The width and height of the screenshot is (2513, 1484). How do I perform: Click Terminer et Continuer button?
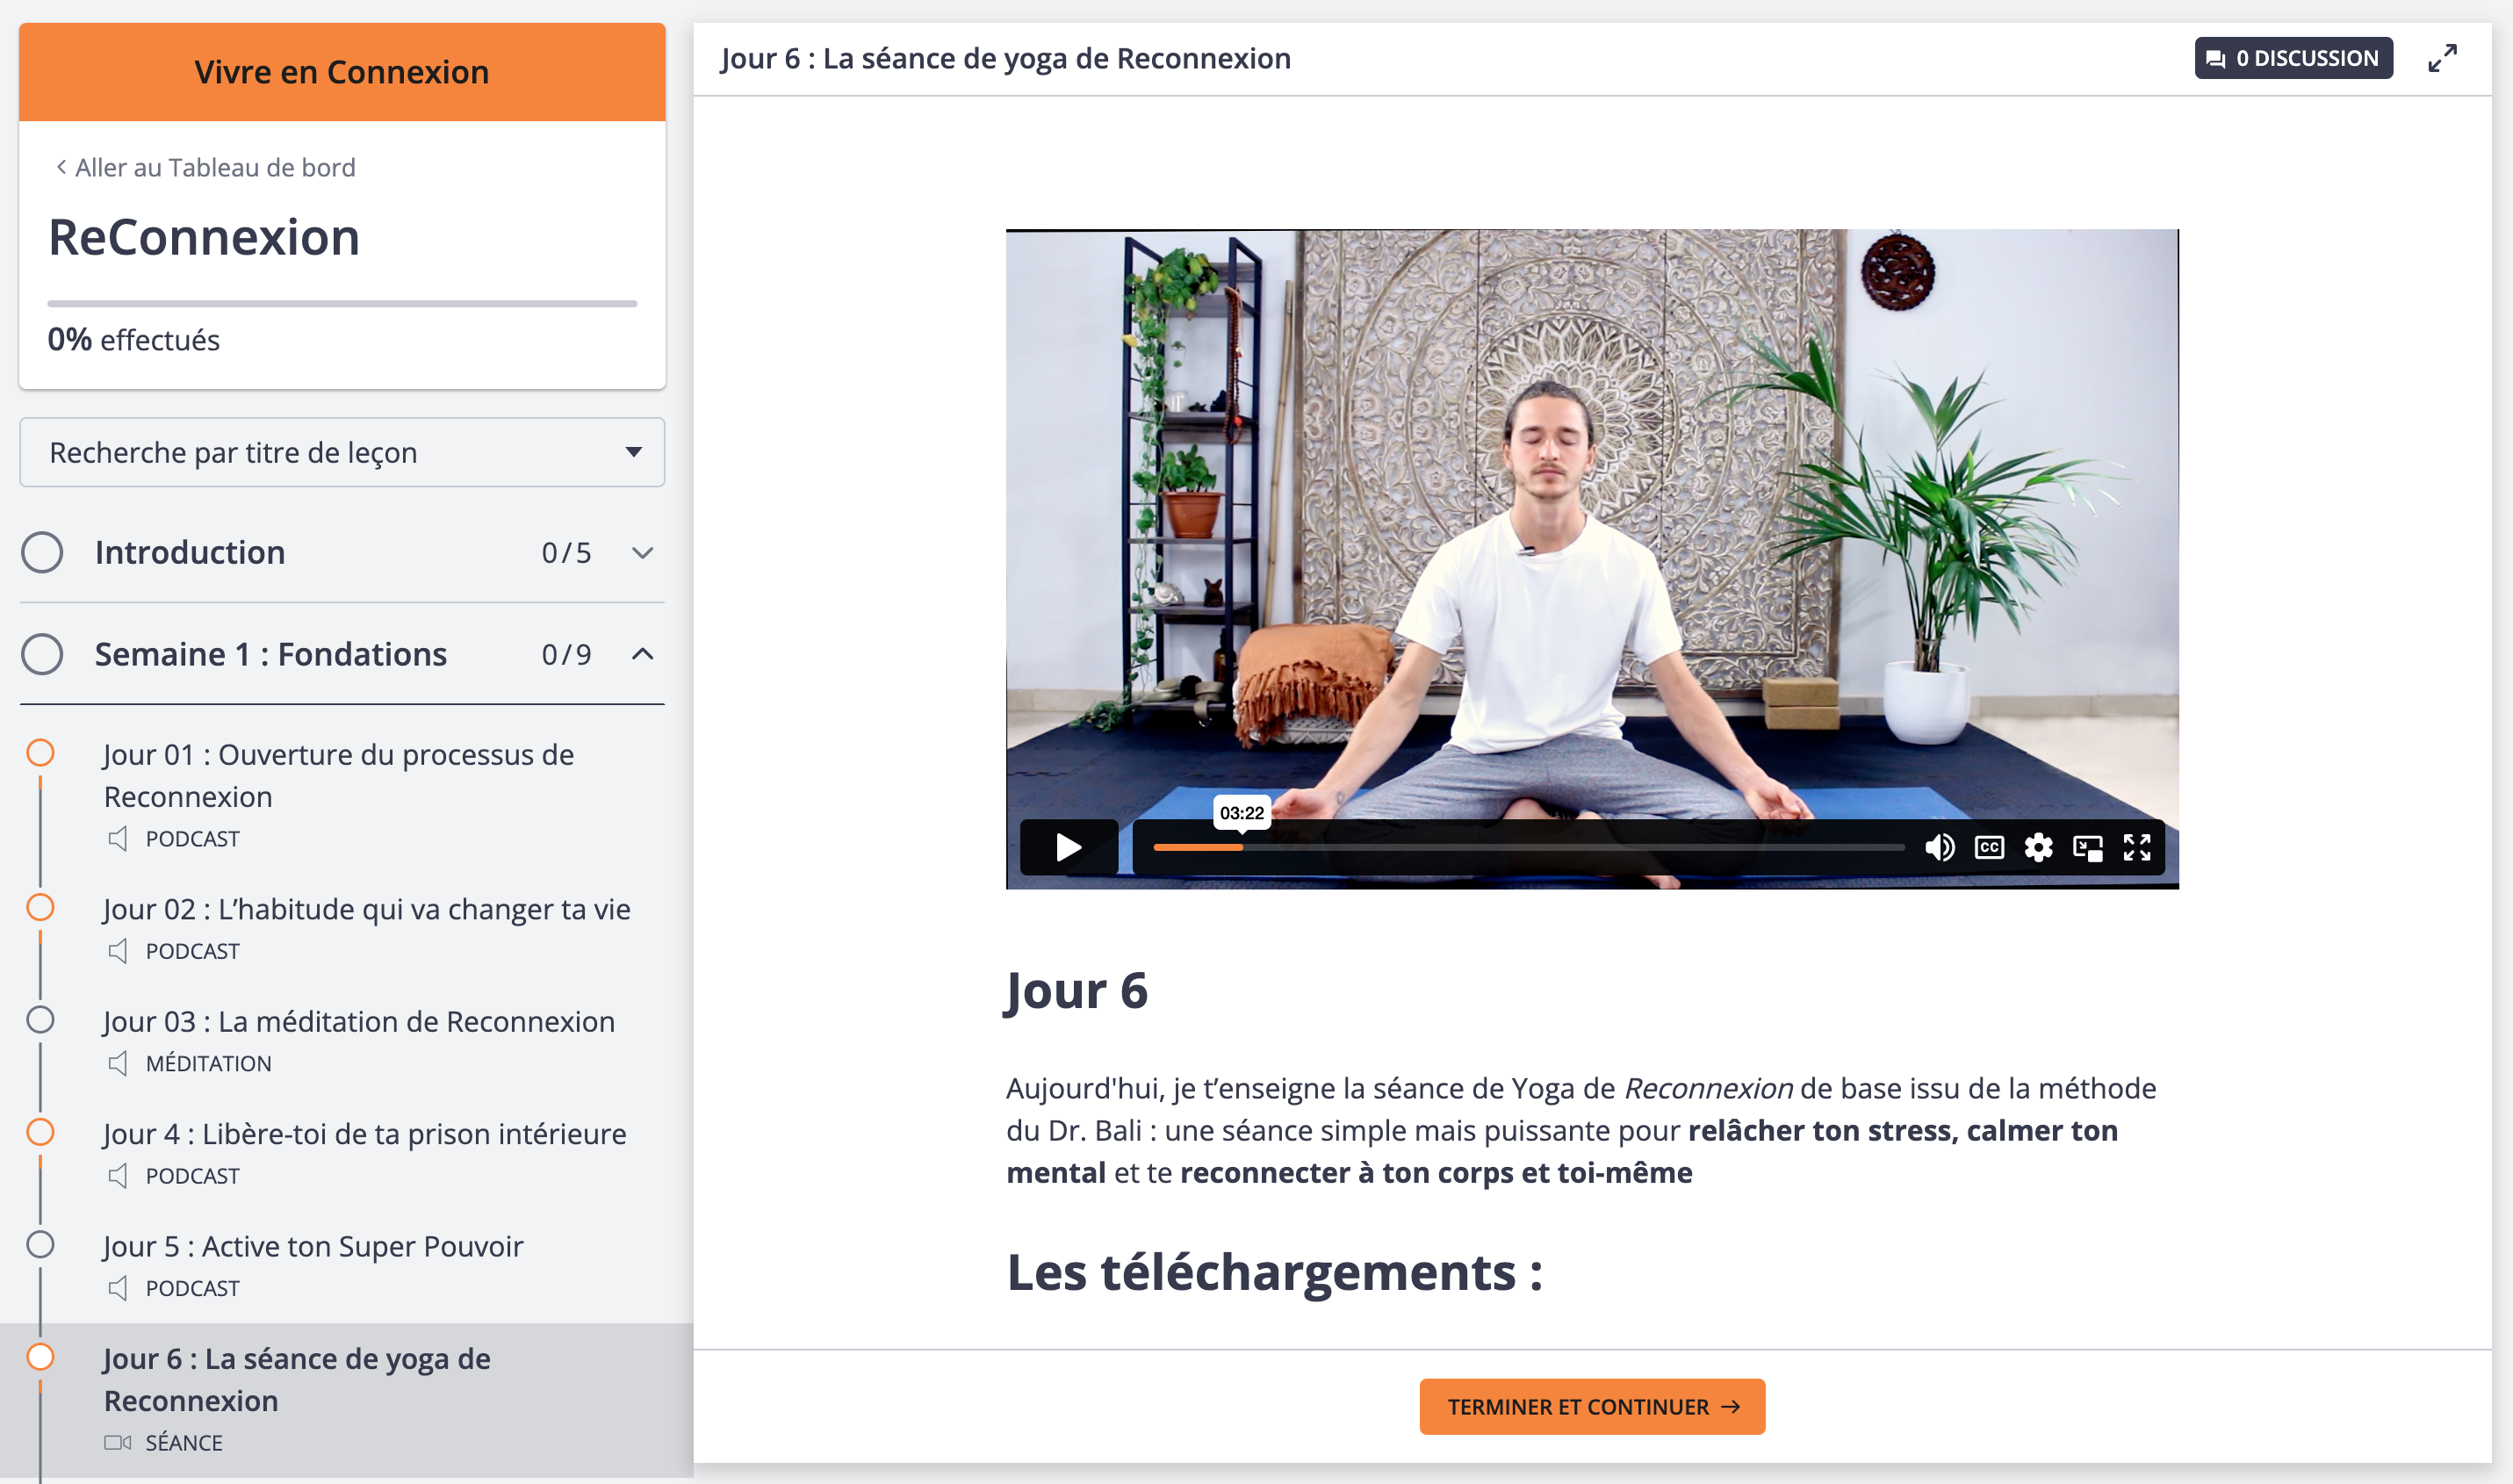click(1592, 1407)
